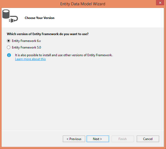This screenshot has width=166, height=149.
Task: Click the "Entity Framework 5.0" label text
Action: coord(26,47)
